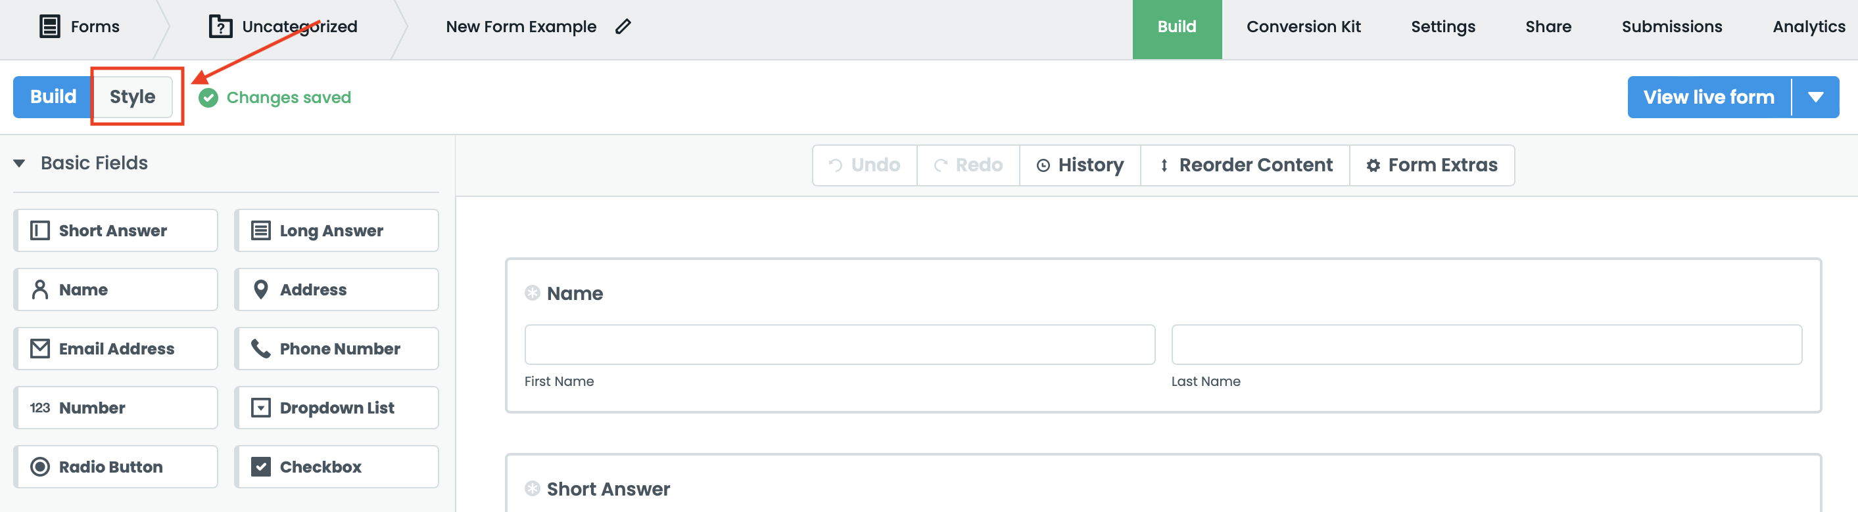
Task: Add an Address field
Action: (x=336, y=289)
